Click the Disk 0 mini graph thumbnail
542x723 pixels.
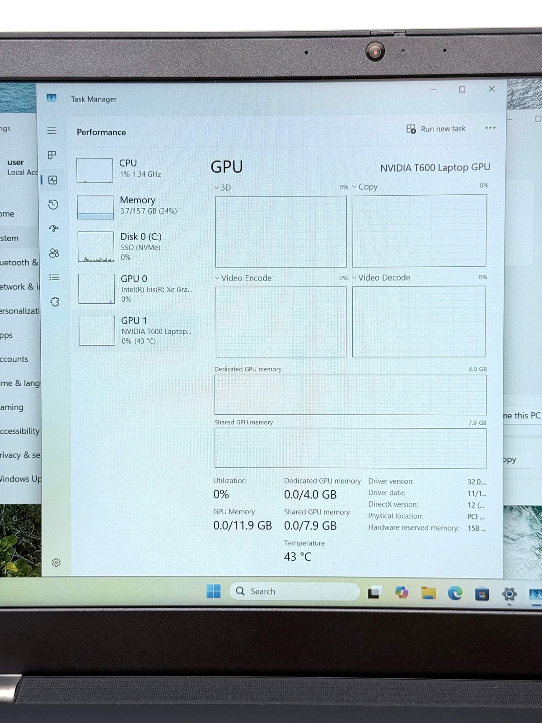(x=96, y=247)
